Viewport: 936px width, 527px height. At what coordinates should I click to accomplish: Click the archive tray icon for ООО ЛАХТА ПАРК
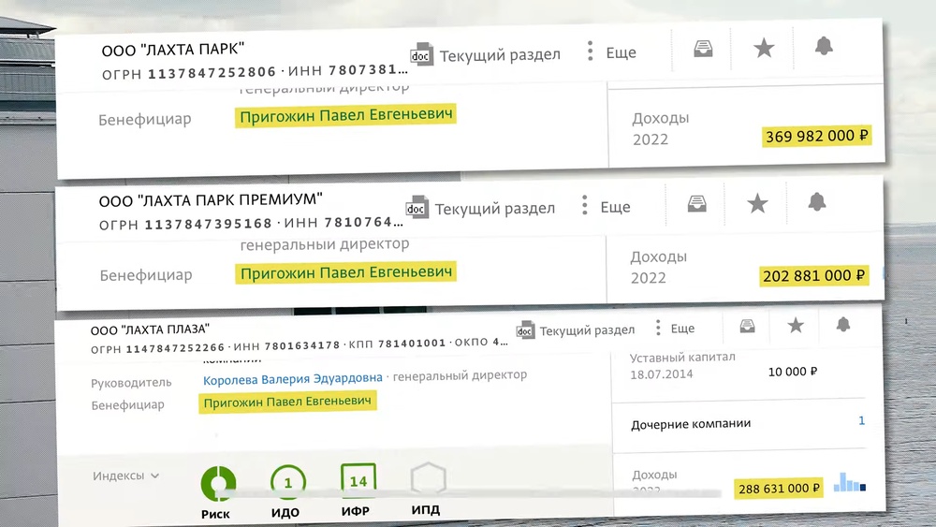click(703, 48)
